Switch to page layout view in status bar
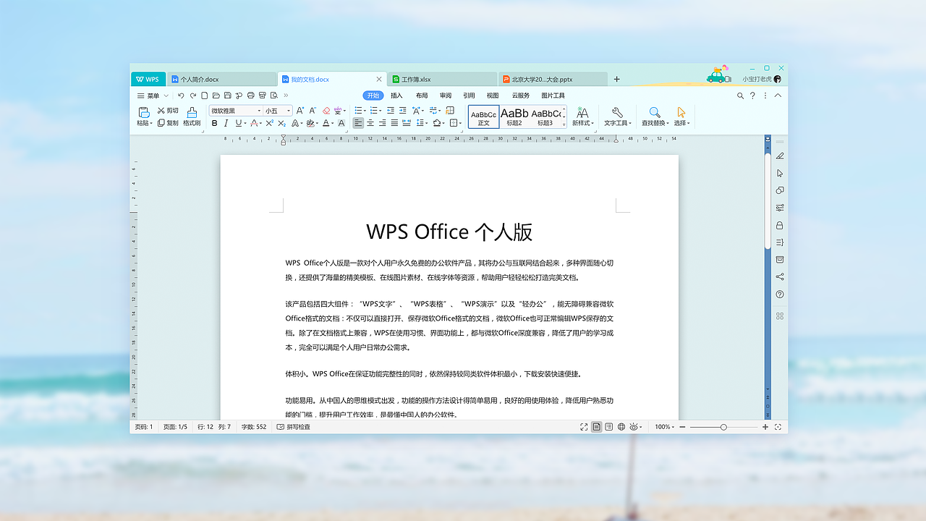Image resolution: width=926 pixels, height=521 pixels. click(x=596, y=427)
